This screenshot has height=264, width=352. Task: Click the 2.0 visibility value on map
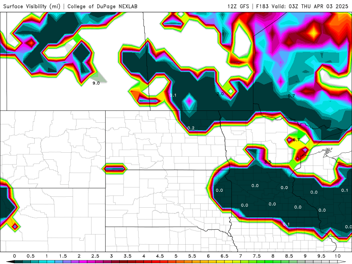click(x=220, y=94)
